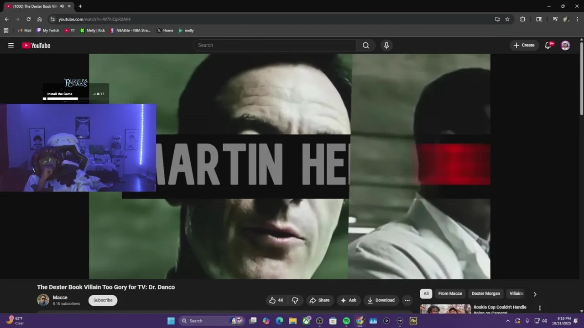Dislike the video with the thumbs-down icon
Screen dimensions: 584x328
coord(295,300)
